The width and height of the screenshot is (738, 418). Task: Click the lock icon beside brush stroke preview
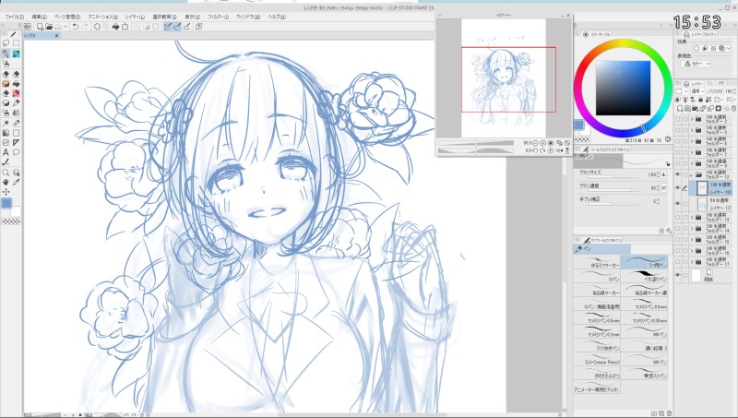click(x=667, y=163)
